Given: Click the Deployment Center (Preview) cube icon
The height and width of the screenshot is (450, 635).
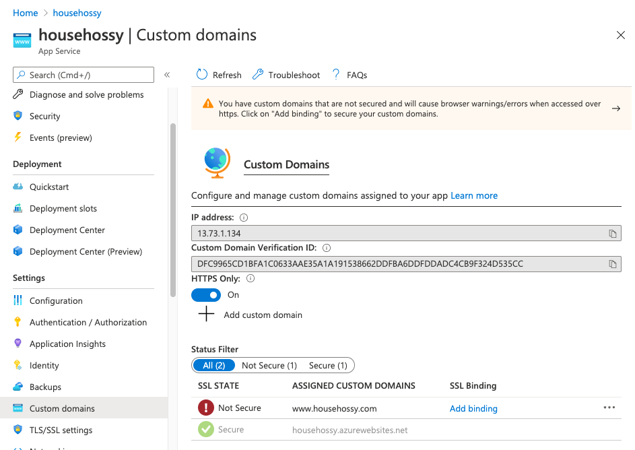Looking at the screenshot, I should pyautogui.click(x=18, y=251).
